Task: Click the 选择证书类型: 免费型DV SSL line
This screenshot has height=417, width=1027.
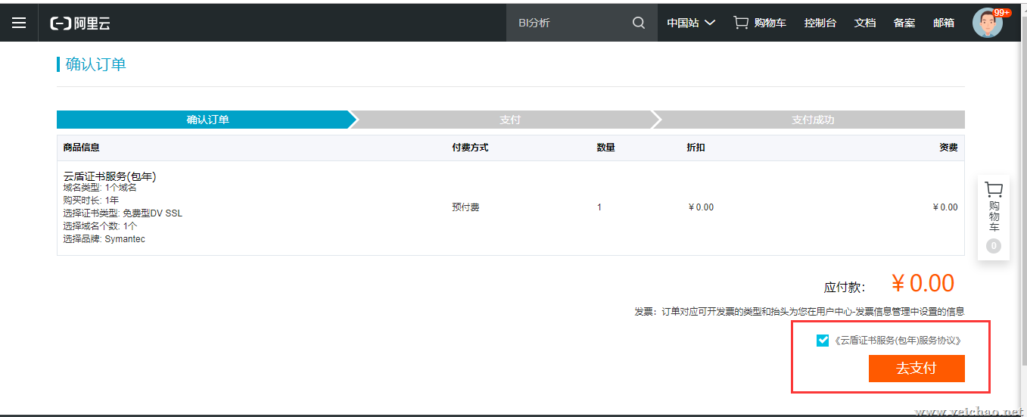Action: (123, 213)
